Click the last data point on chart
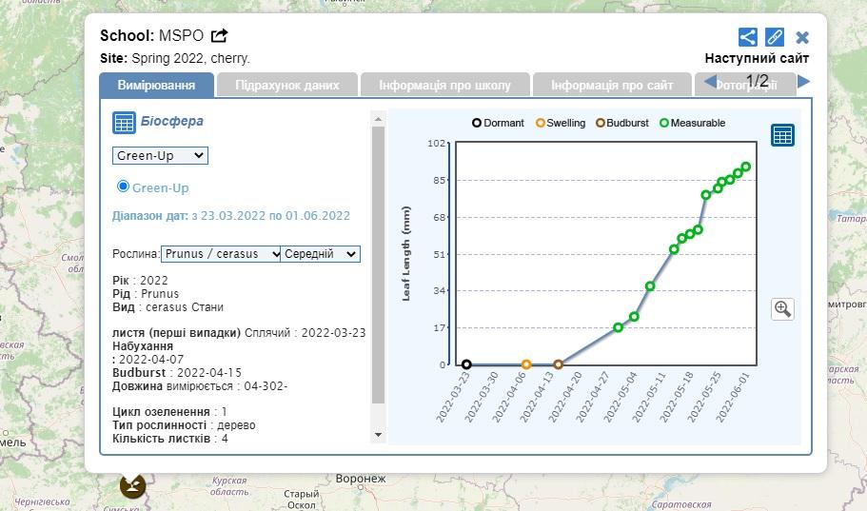 (x=746, y=167)
